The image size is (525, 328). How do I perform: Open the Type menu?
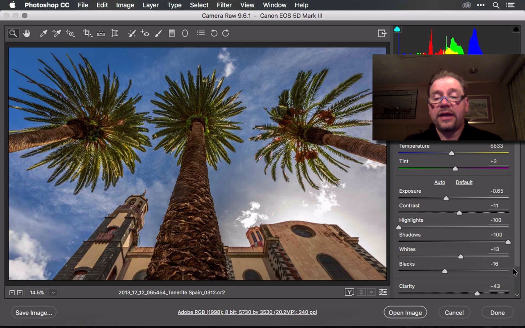tap(174, 5)
